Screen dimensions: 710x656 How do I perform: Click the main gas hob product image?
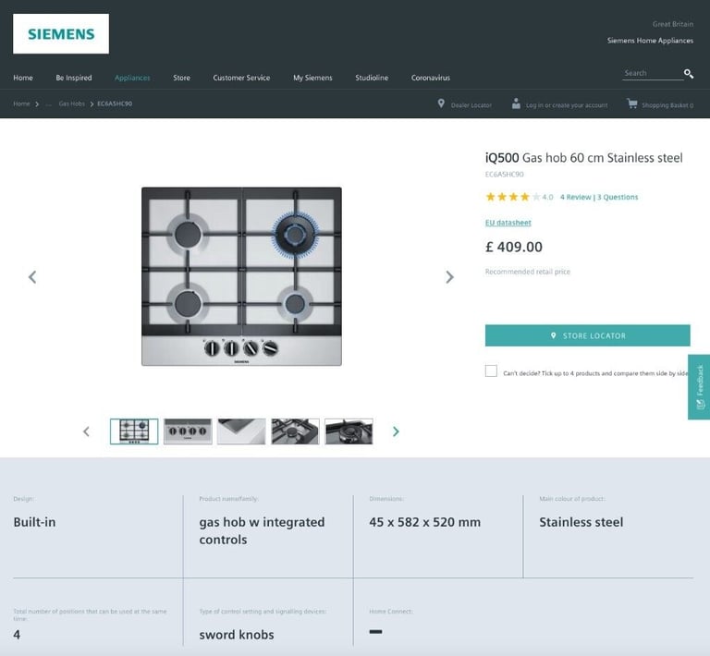pos(241,276)
